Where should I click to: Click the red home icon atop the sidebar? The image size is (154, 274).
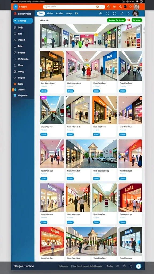click(x=15, y=13)
